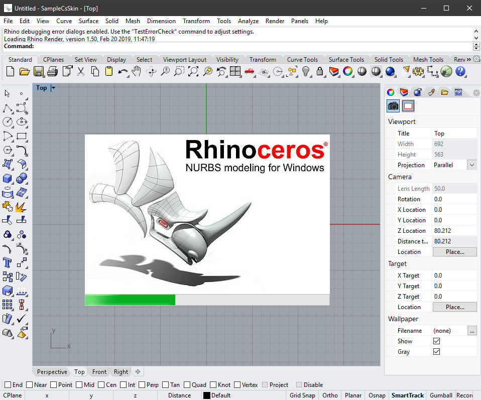481x400 pixels.
Task: Click the Save file icon in toolbar
Action: (38, 72)
